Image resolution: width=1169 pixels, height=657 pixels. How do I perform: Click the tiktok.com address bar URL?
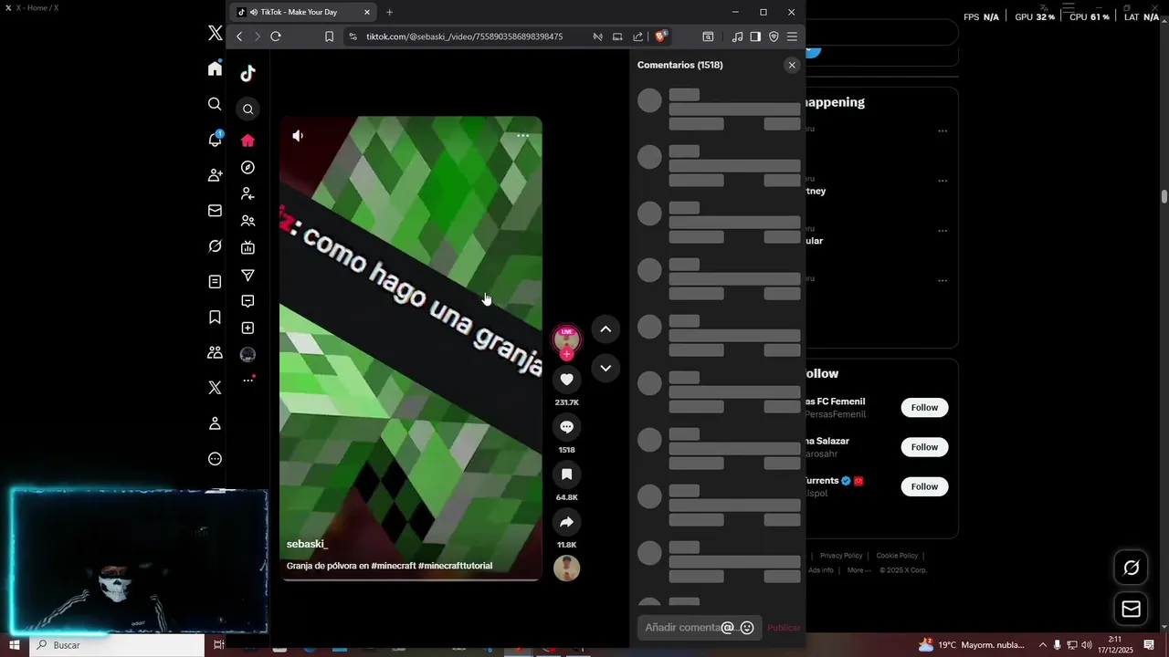click(x=464, y=36)
